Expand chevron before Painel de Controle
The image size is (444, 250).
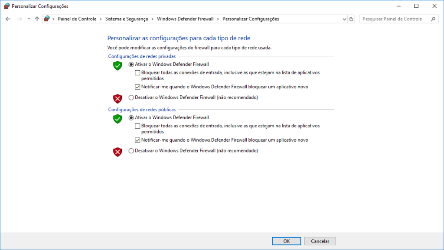click(x=53, y=19)
